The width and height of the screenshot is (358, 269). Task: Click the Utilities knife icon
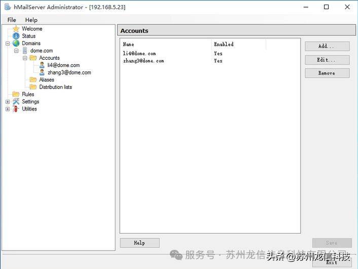tap(16, 109)
